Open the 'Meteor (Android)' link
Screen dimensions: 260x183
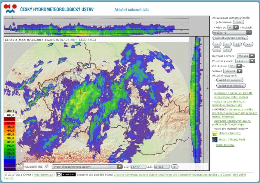[230, 133]
